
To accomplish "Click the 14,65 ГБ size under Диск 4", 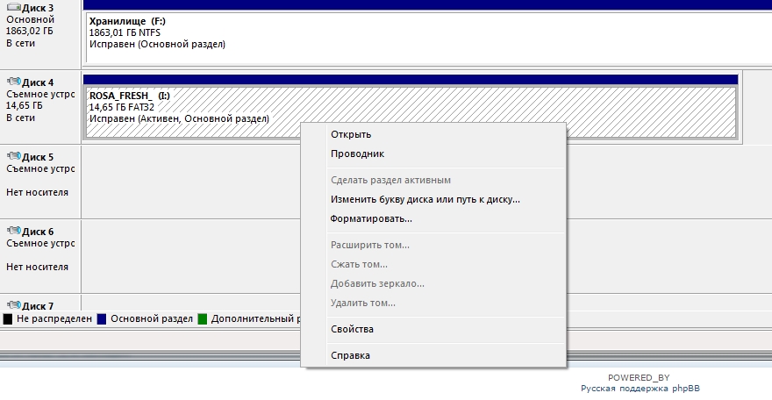I will [x=25, y=106].
